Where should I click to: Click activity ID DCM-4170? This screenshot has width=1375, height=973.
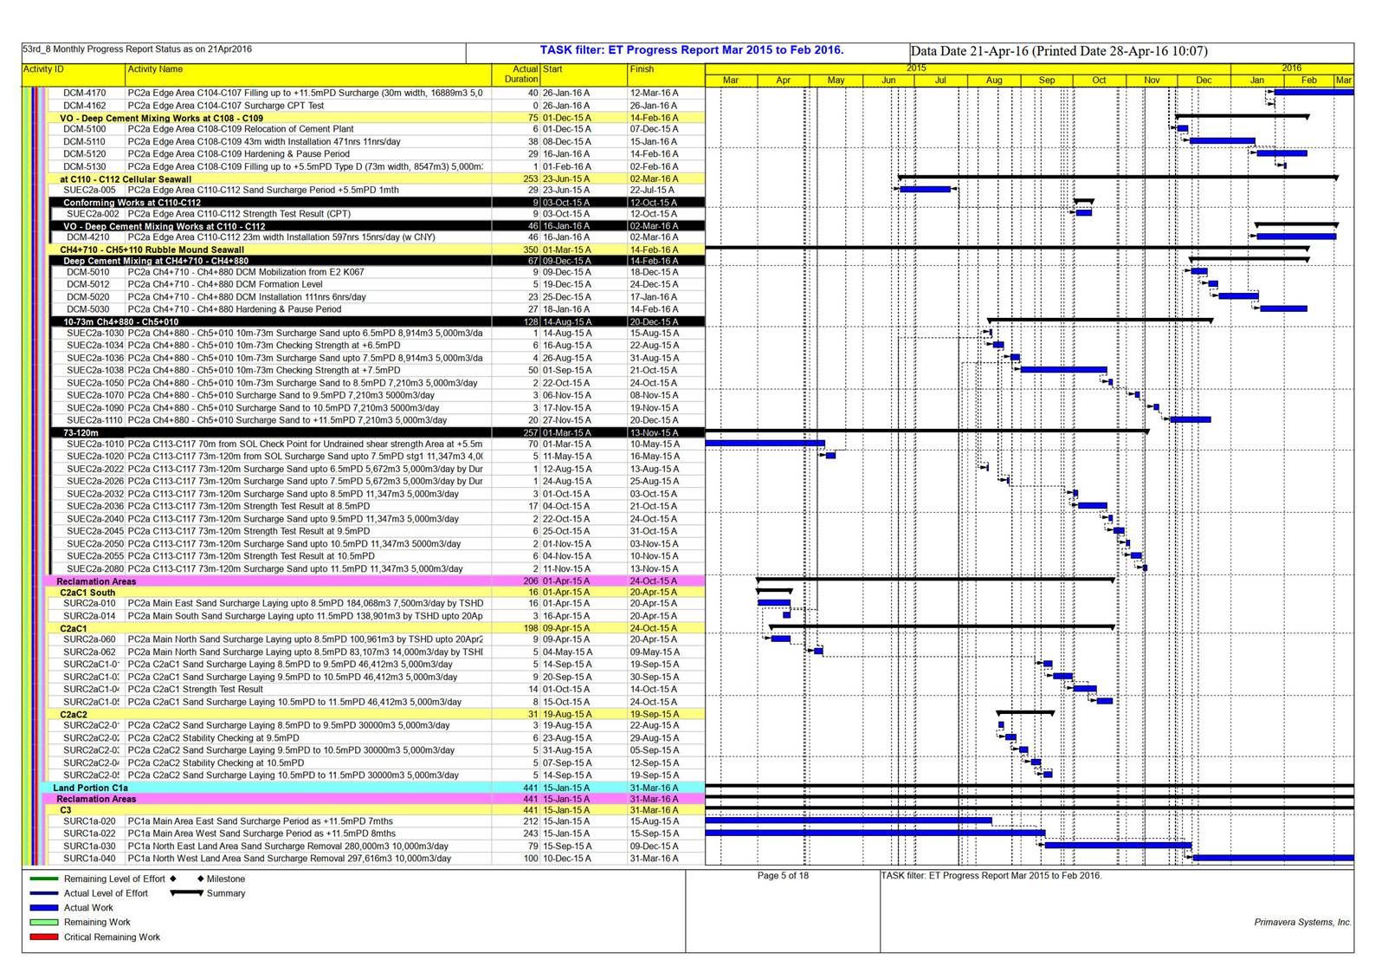pyautogui.click(x=85, y=93)
